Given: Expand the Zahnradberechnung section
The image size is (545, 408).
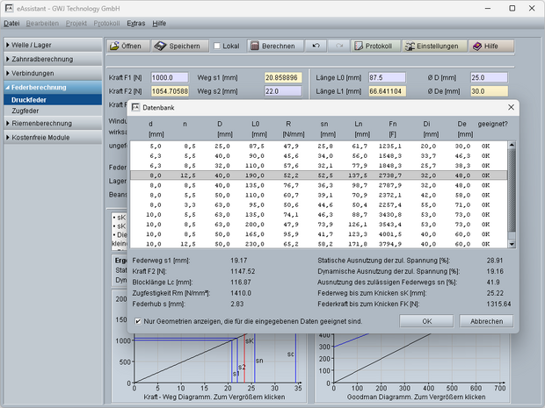Looking at the screenshot, I should 51,59.
